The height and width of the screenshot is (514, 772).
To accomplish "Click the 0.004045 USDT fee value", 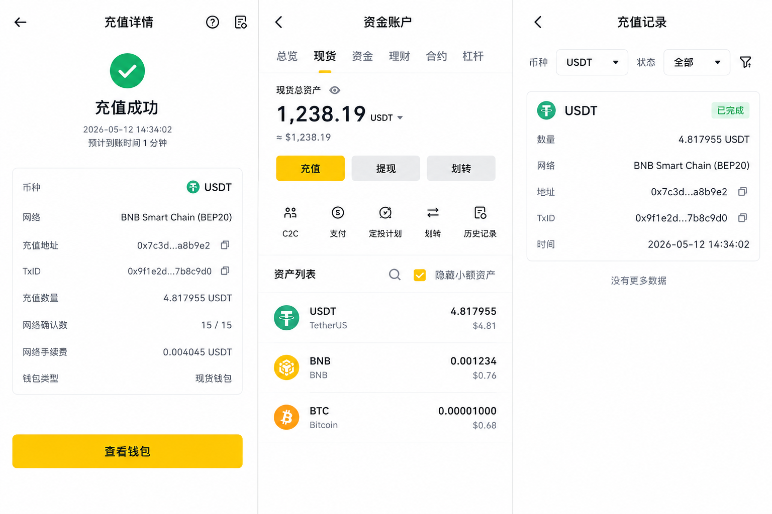I will point(198,352).
